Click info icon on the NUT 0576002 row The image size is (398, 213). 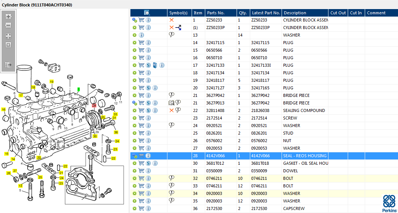pos(148,141)
